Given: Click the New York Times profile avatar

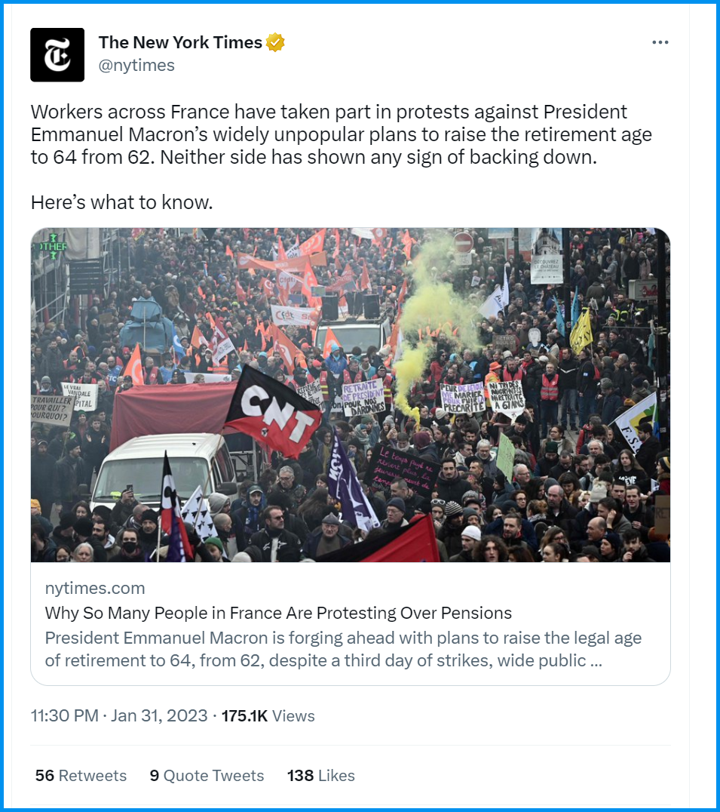Looking at the screenshot, I should tap(57, 54).
